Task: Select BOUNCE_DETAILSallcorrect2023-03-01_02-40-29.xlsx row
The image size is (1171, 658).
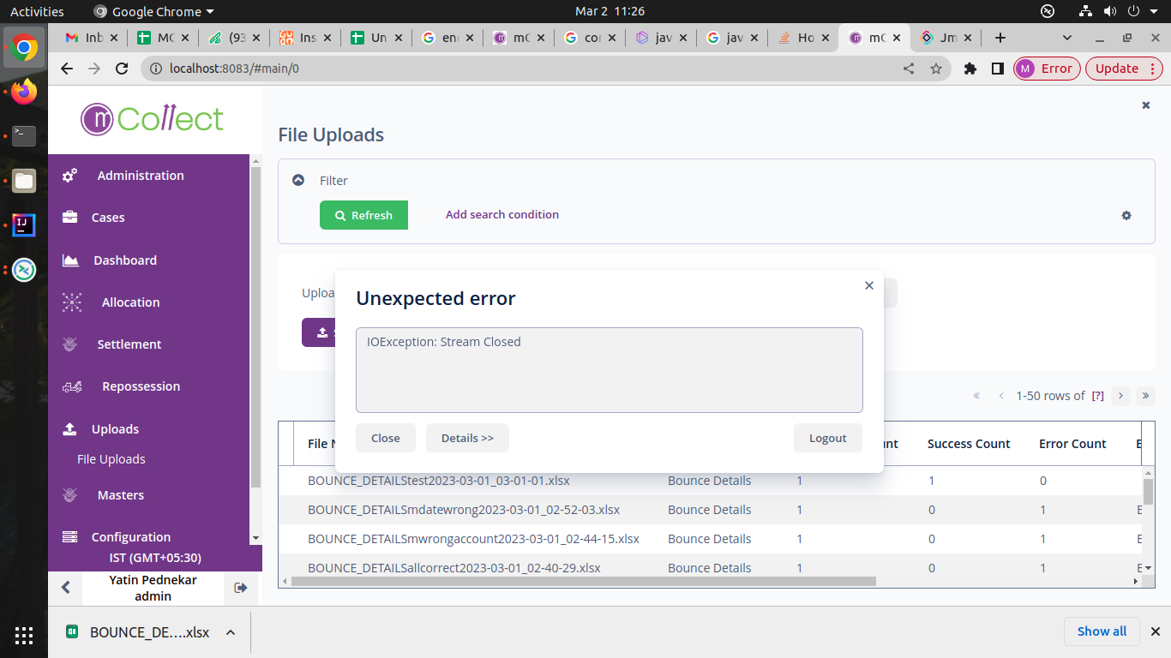Action: point(710,568)
